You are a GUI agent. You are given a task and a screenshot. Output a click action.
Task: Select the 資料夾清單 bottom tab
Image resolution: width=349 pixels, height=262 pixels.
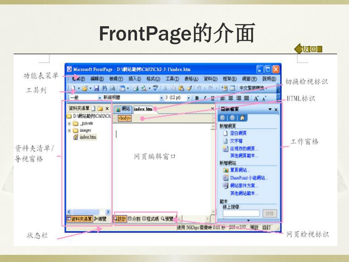click(79, 219)
